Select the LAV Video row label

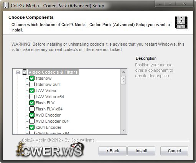point(46,91)
